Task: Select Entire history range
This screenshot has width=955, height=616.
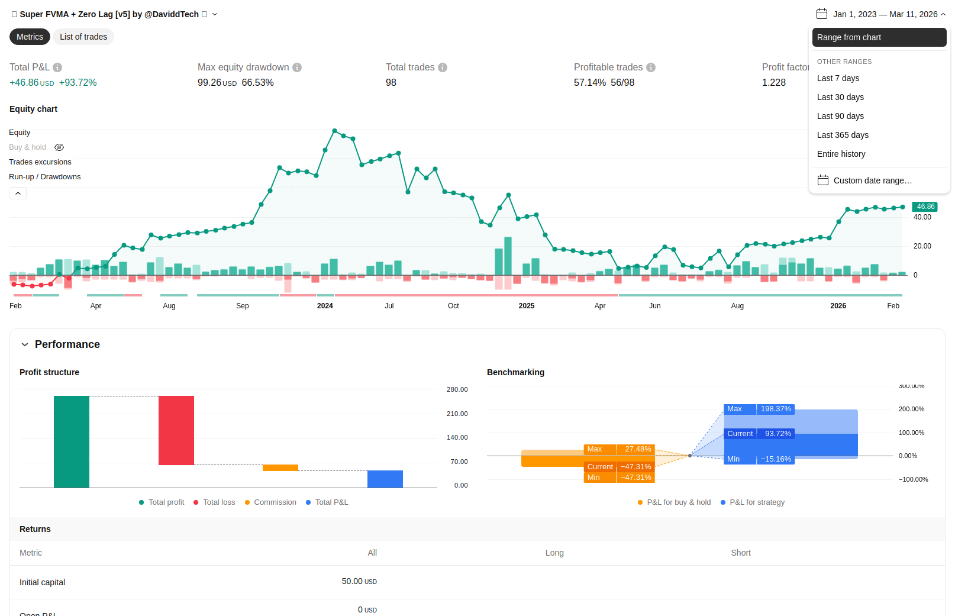Action: 841,154
